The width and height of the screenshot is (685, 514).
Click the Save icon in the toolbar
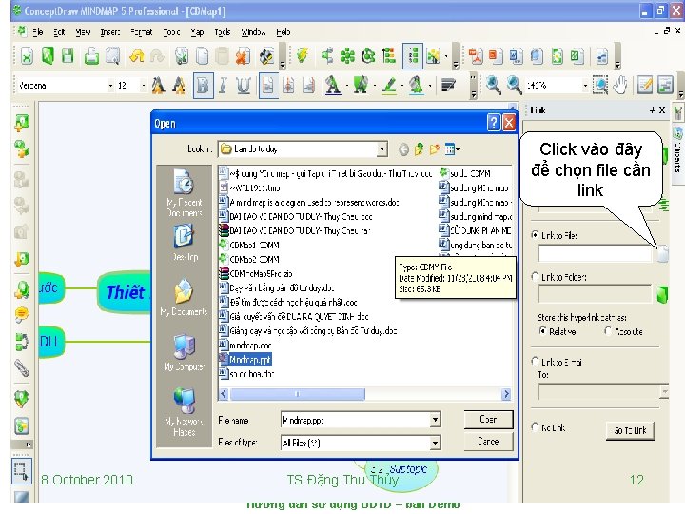68,56
